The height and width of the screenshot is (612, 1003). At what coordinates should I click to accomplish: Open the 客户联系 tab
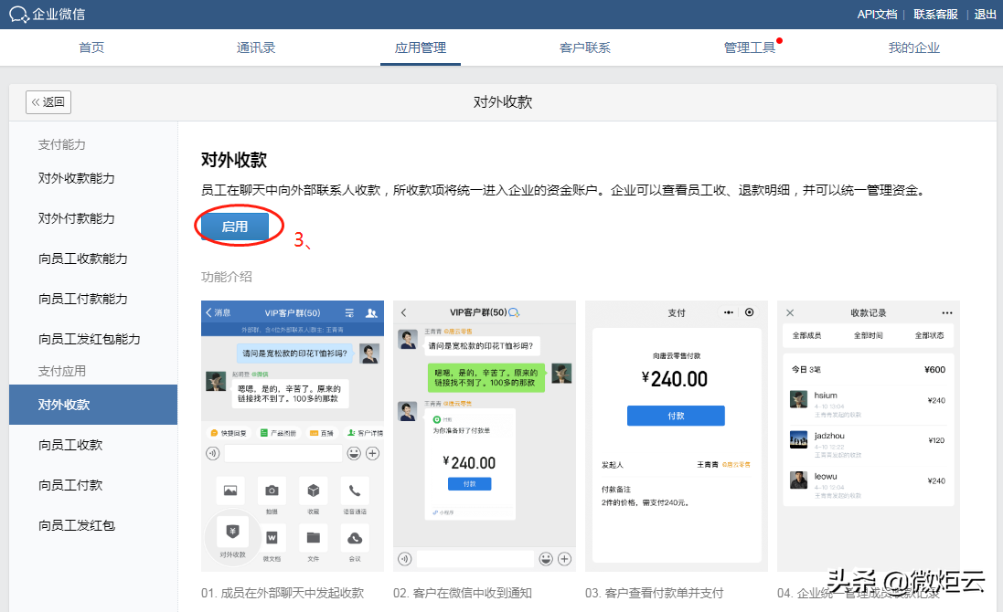(x=584, y=47)
